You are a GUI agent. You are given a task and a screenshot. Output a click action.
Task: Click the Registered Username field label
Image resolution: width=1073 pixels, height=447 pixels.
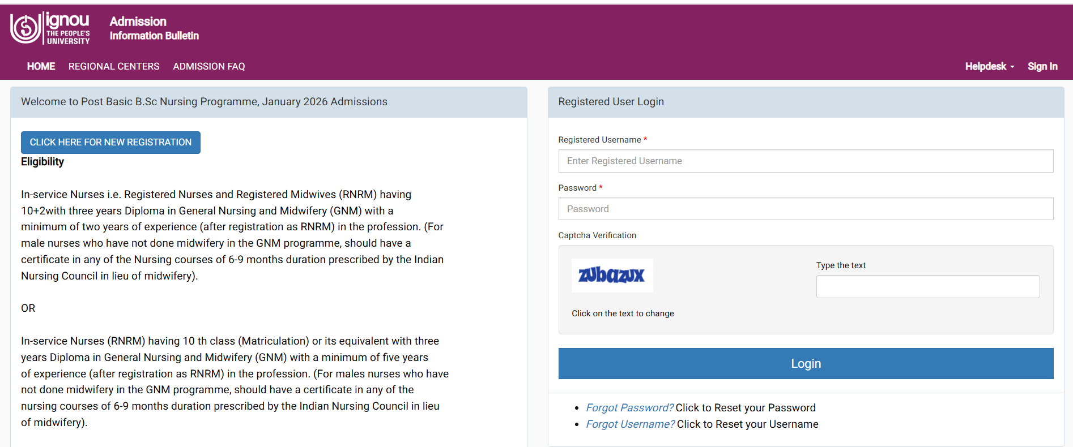tap(599, 140)
